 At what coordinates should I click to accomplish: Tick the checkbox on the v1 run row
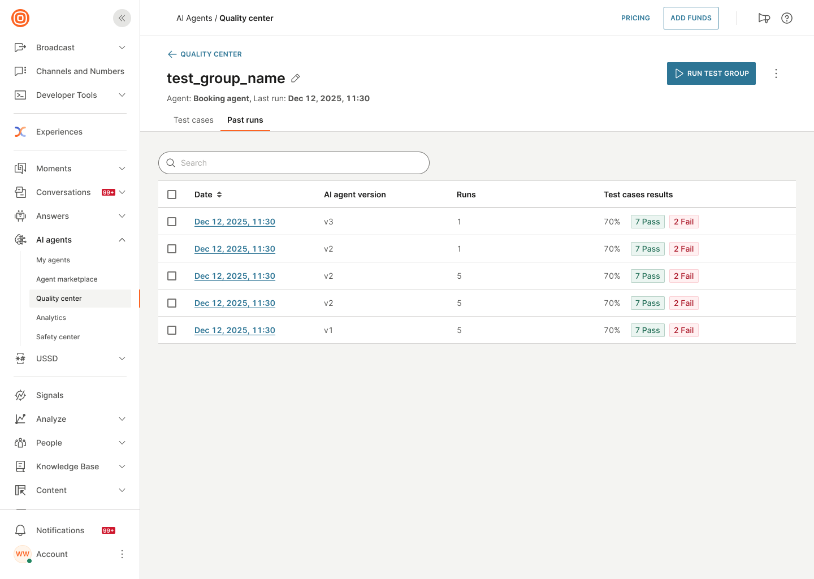(172, 330)
